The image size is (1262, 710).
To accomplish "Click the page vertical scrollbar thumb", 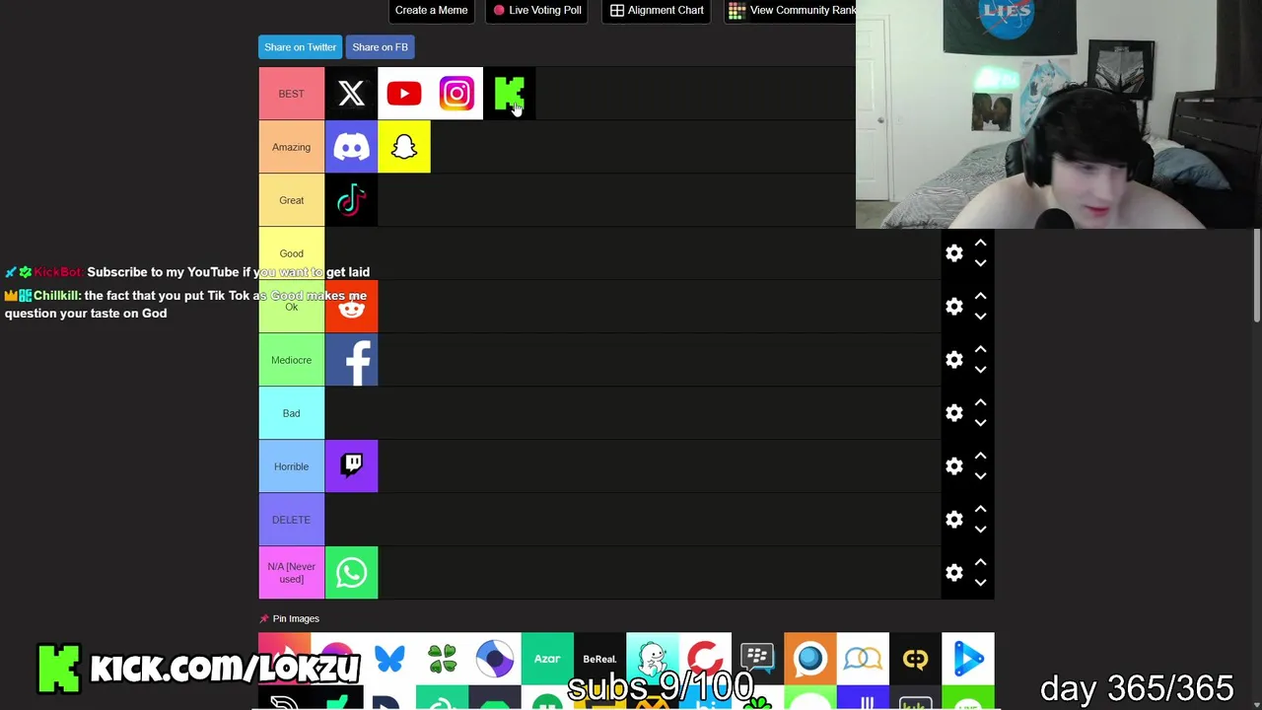I will click(x=1257, y=275).
